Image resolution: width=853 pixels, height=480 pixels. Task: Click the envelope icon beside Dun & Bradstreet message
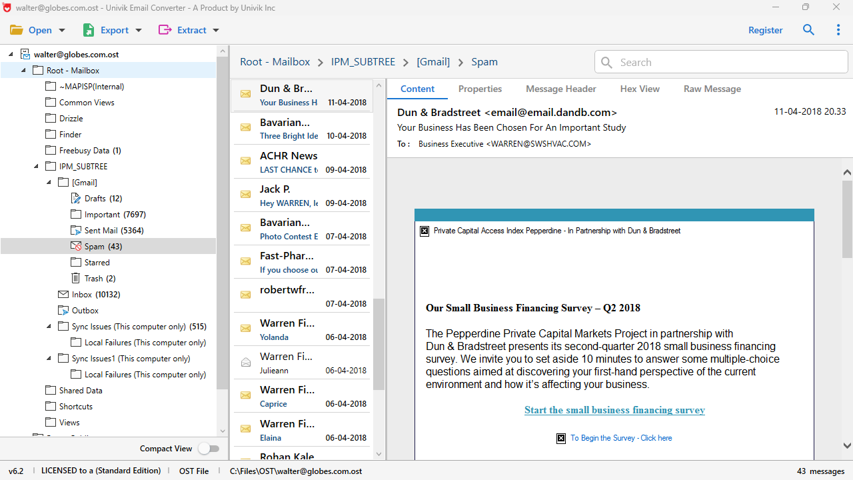click(245, 94)
